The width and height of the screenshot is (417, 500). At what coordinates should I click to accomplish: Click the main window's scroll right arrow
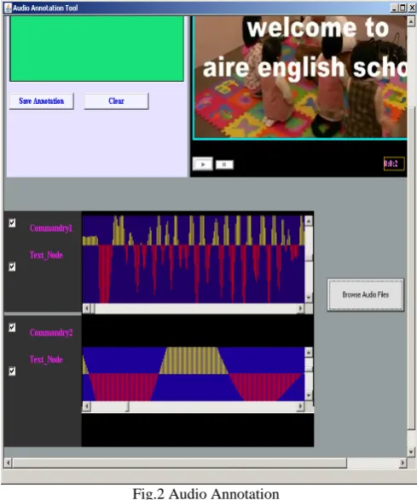pos(403,463)
